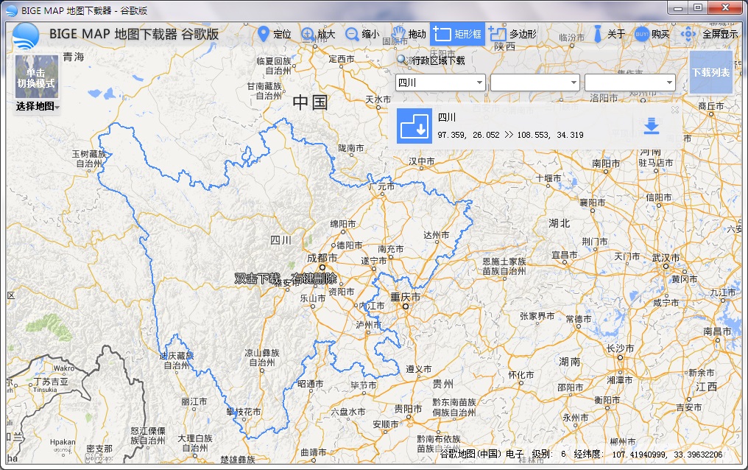The image size is (748, 470).
Task: Click the 湖南 province label
Action: point(570,362)
